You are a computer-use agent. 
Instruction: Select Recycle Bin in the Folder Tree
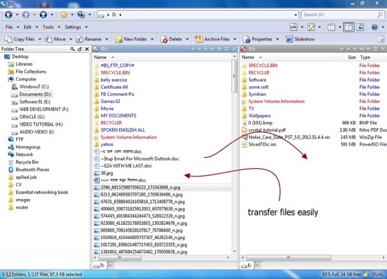(x=27, y=162)
